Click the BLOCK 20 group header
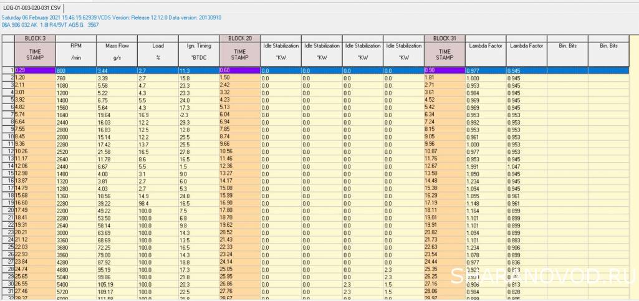 click(239, 38)
